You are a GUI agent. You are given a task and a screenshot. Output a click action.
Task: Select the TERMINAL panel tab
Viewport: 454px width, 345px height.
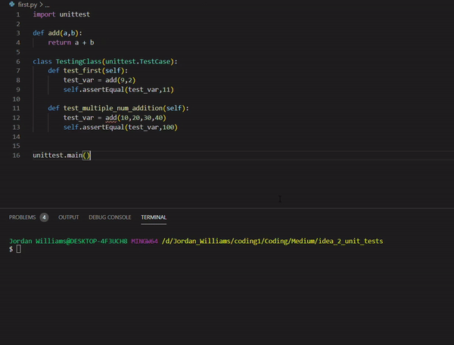point(154,217)
